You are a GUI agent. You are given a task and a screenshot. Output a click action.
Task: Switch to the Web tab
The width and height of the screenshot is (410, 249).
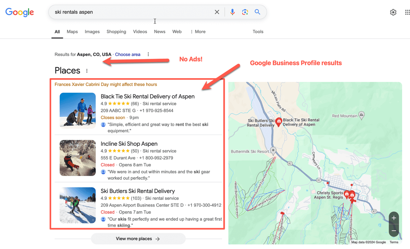(177, 32)
